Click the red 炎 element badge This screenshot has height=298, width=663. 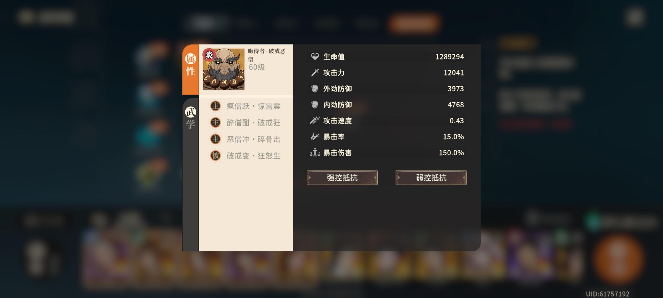pyautogui.click(x=209, y=55)
